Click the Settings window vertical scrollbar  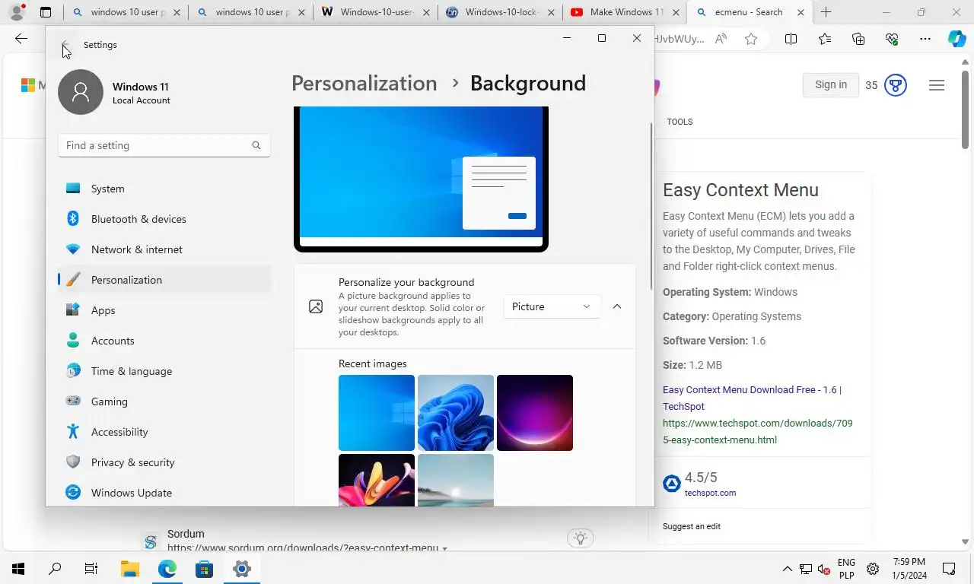tap(651, 207)
